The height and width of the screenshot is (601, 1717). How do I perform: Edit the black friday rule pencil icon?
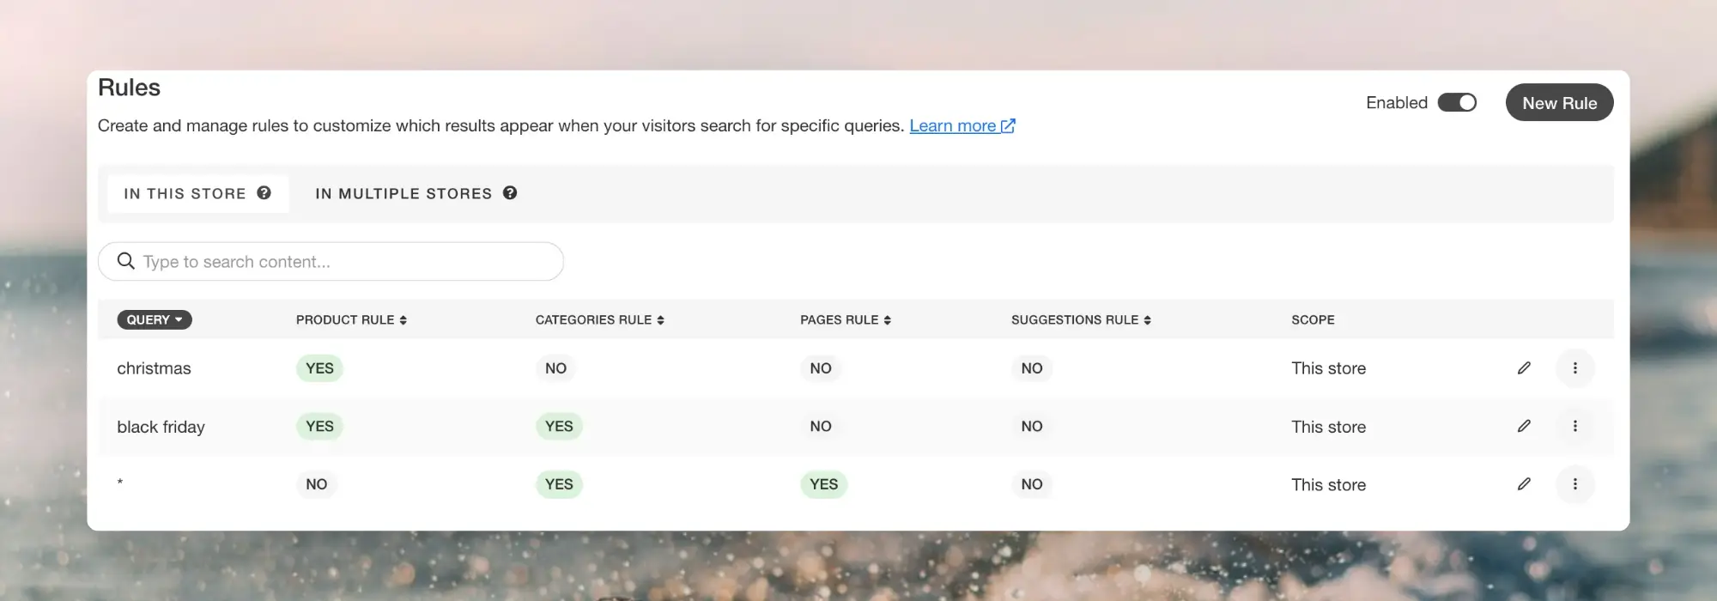(x=1524, y=426)
